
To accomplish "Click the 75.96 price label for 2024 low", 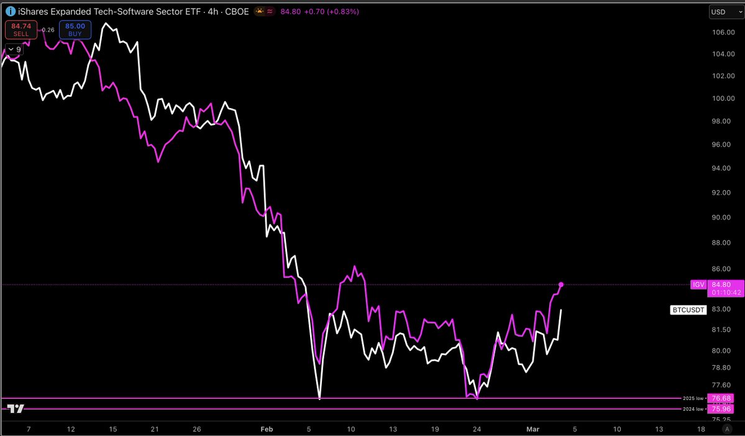I will tap(721, 409).
